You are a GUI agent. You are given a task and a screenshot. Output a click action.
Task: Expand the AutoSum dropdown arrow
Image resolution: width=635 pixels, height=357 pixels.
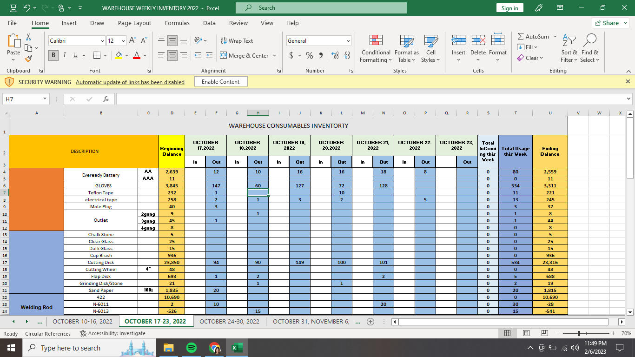tap(555, 37)
